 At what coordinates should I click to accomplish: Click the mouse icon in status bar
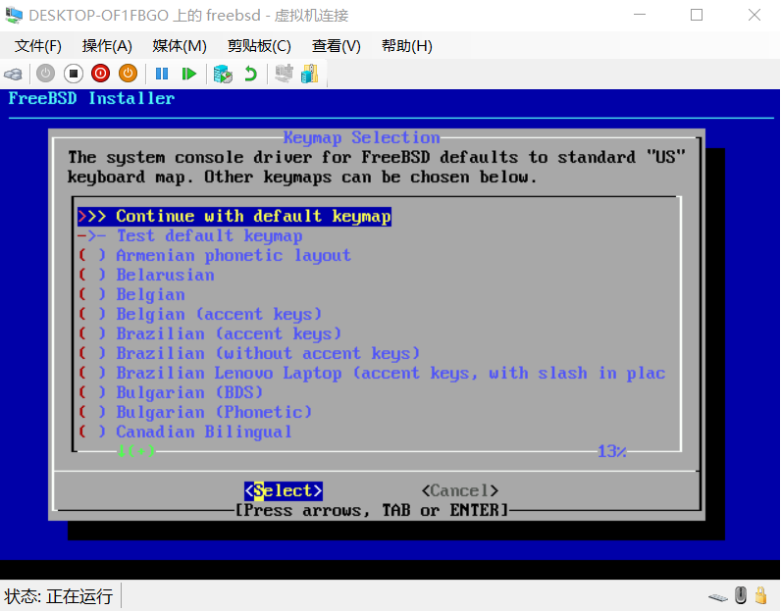click(741, 595)
